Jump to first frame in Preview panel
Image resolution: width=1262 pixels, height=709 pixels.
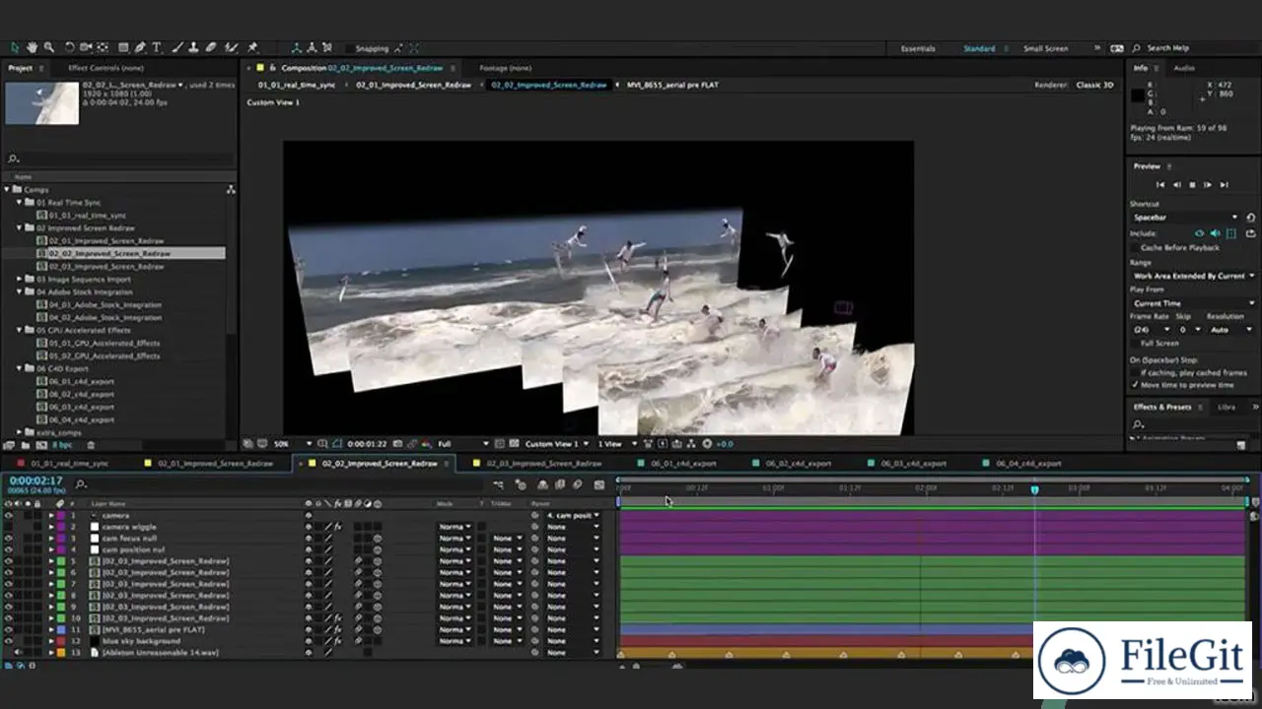click(x=1160, y=184)
